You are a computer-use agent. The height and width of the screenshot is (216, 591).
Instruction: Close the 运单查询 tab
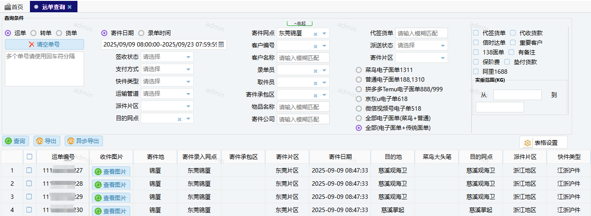[70, 7]
